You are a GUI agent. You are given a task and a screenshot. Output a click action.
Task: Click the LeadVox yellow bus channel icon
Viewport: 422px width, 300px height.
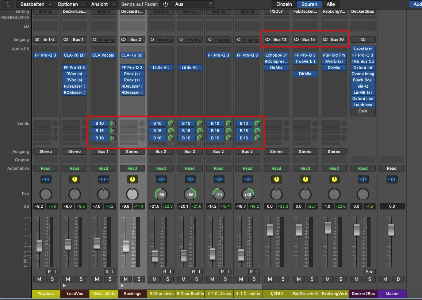point(74,179)
